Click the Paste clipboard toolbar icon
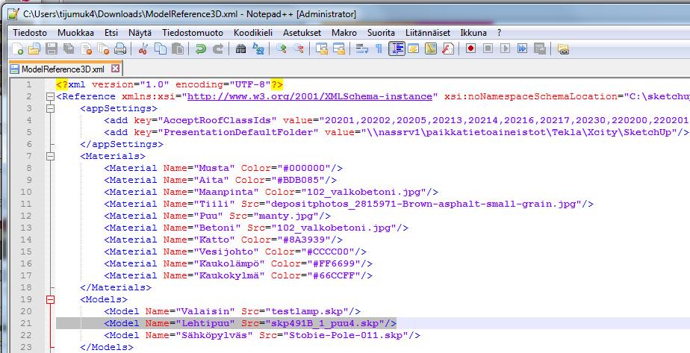This screenshot has width=690, height=353. tap(177, 49)
